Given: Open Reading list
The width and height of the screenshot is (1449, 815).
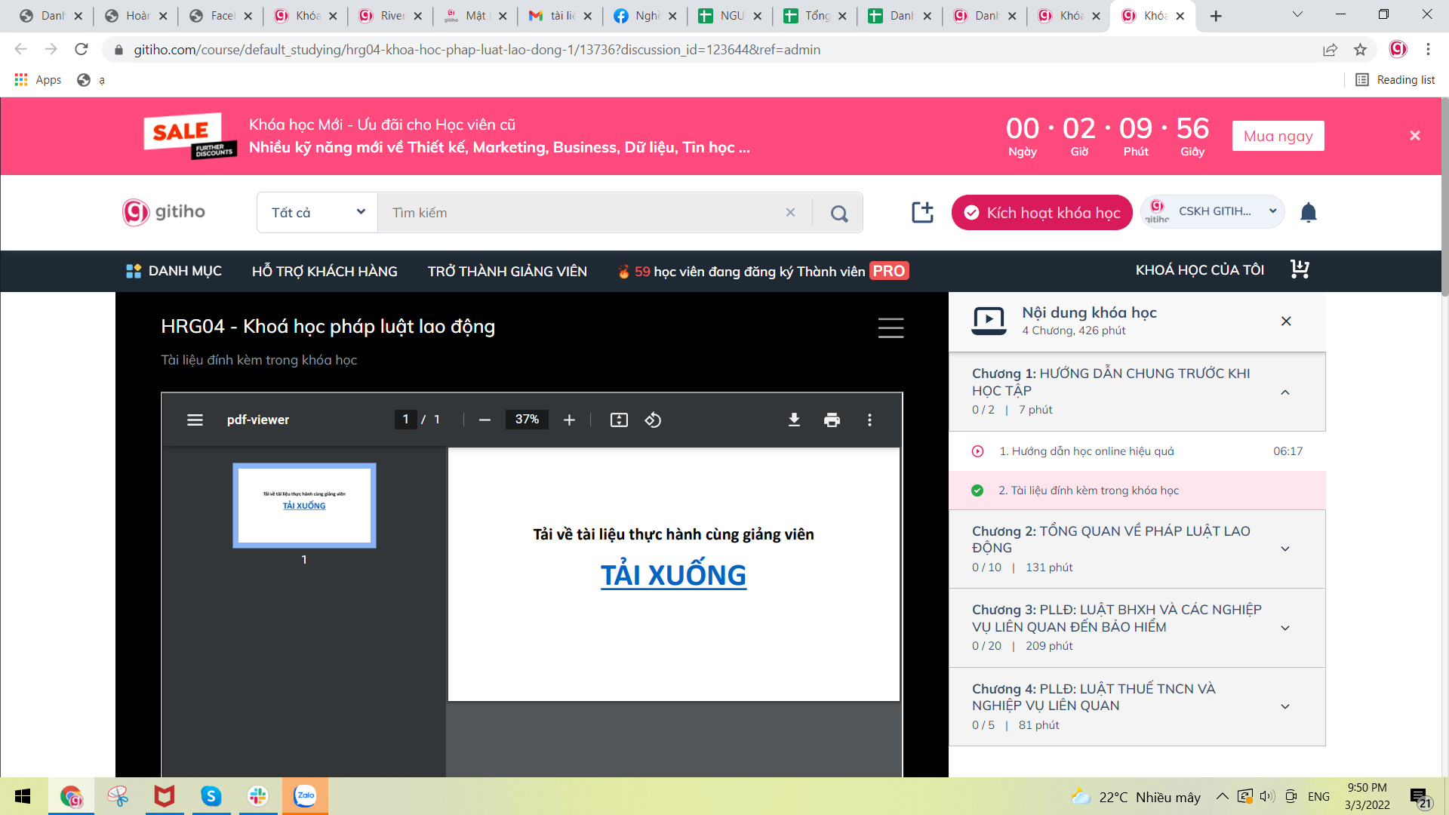Looking at the screenshot, I should point(1395,80).
